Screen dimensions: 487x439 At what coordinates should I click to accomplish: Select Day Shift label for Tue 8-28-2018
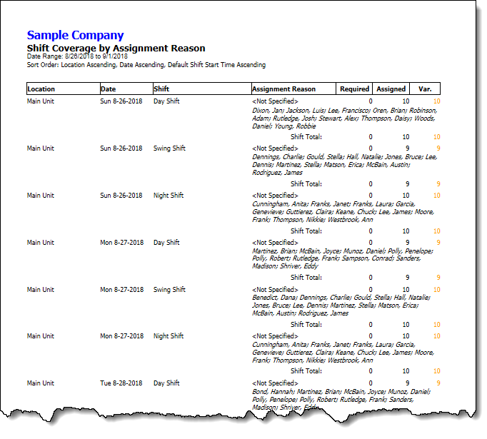click(x=166, y=383)
